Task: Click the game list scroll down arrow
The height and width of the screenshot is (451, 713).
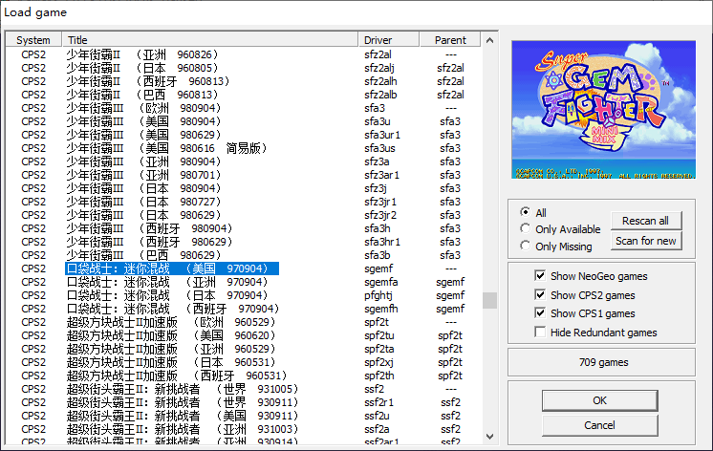Action: click(489, 438)
